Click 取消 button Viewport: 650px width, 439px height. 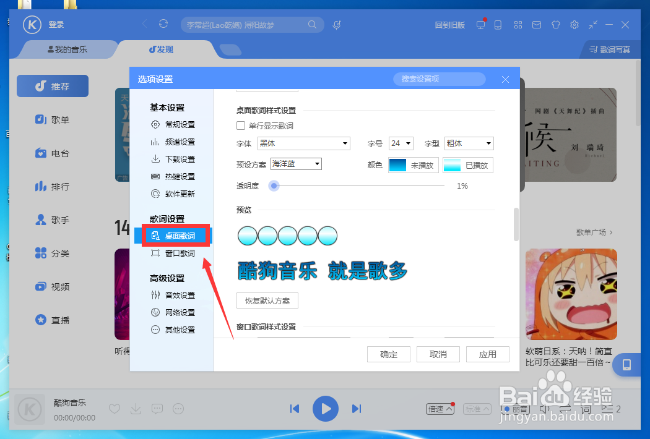(x=438, y=354)
